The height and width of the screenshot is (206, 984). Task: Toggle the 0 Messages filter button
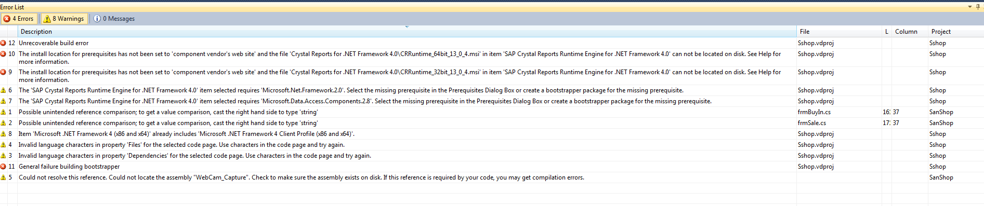pyautogui.click(x=114, y=19)
